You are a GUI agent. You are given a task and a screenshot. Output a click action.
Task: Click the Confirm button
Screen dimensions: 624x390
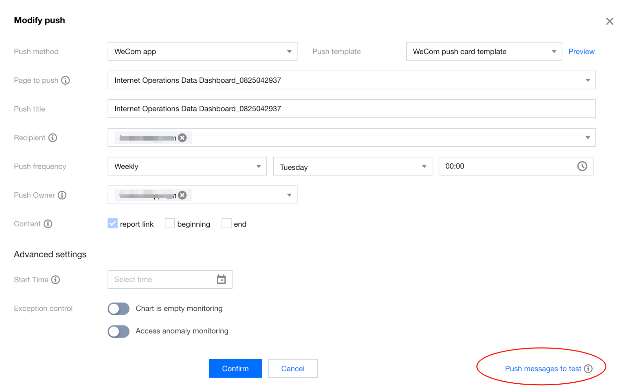(235, 368)
